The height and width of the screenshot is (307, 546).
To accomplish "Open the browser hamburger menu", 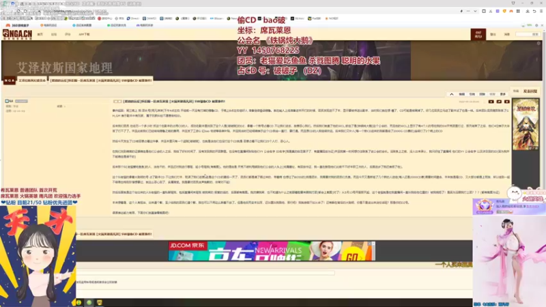I will (x=541, y=11).
